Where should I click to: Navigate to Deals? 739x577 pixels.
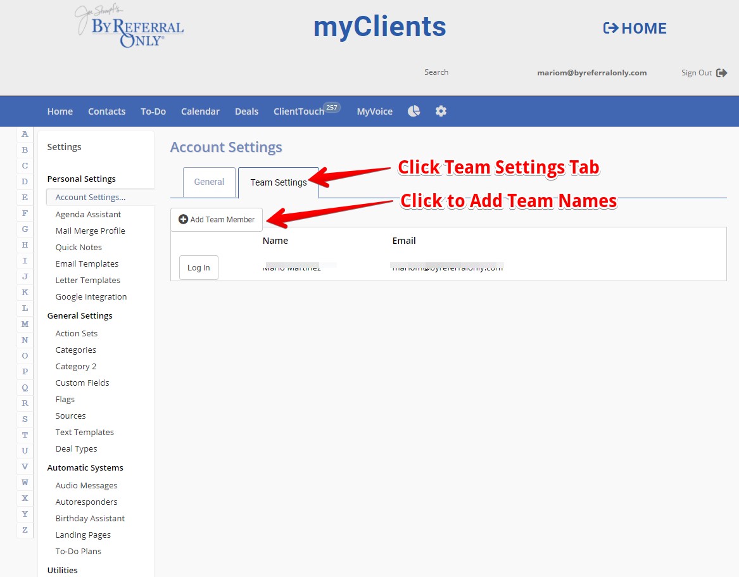pyautogui.click(x=246, y=111)
